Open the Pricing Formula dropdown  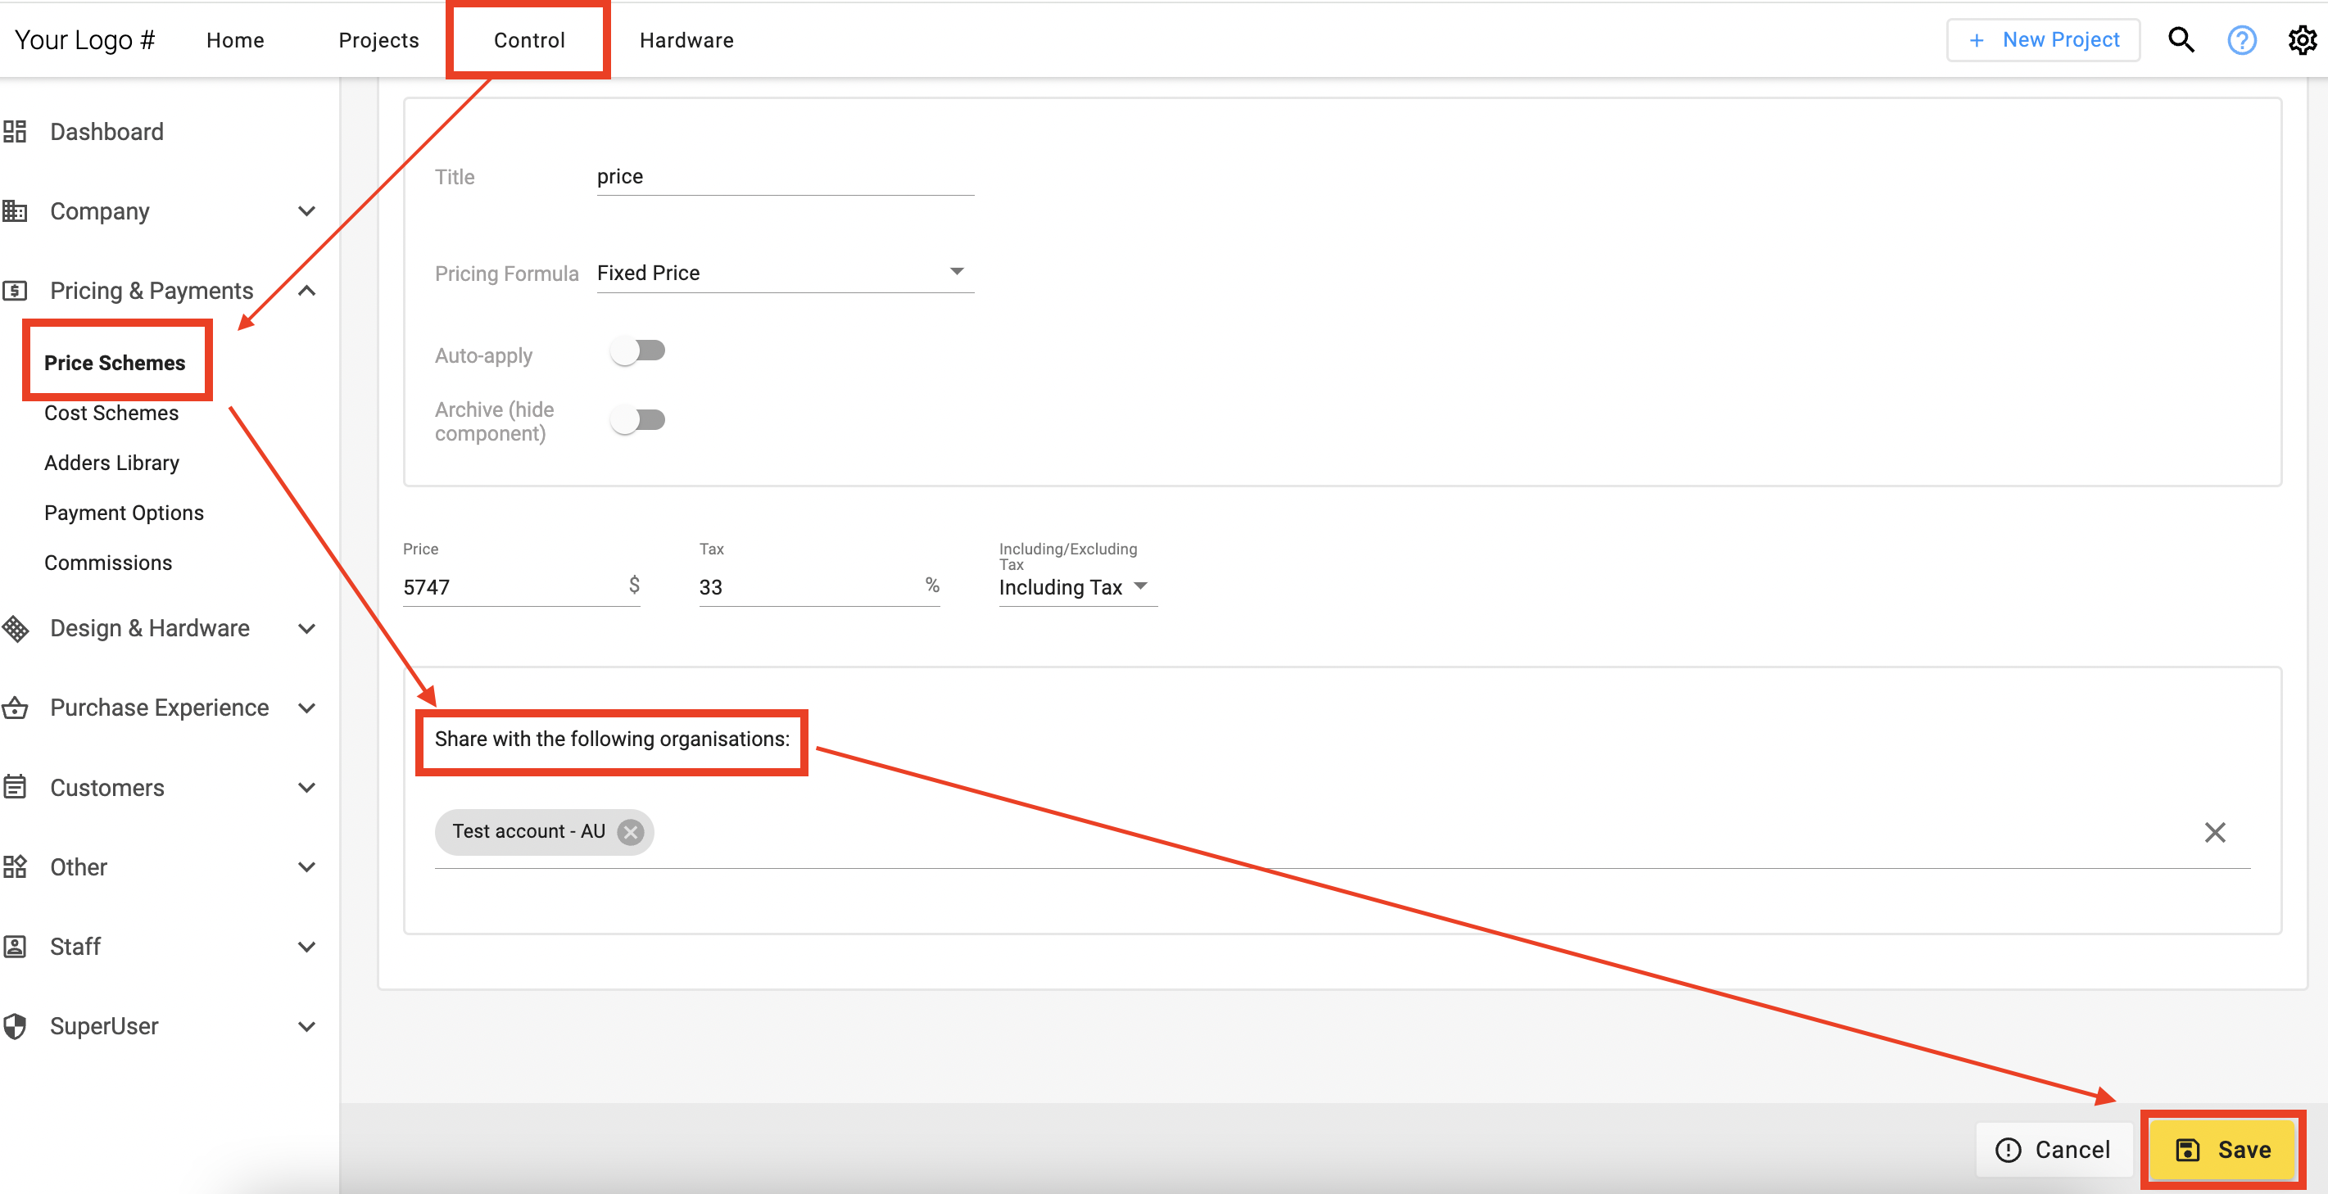coord(785,273)
